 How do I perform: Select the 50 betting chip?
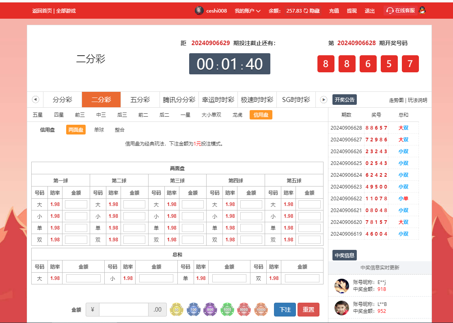(177, 310)
